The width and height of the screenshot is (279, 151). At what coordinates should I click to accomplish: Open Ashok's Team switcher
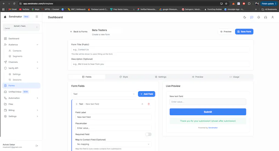coord(21,27)
